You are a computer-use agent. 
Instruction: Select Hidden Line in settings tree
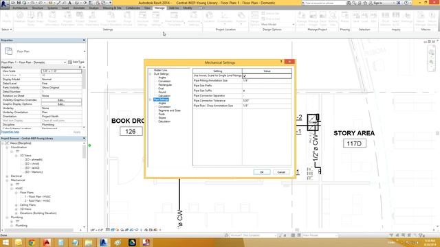click(x=160, y=70)
